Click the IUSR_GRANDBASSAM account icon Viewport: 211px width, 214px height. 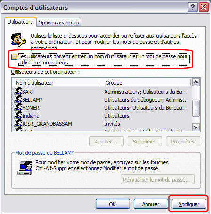(18, 123)
